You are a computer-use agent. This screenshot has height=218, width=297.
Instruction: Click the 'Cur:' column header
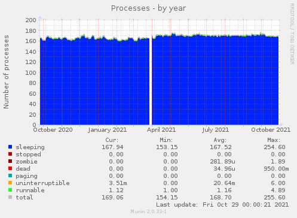[x=112, y=140]
